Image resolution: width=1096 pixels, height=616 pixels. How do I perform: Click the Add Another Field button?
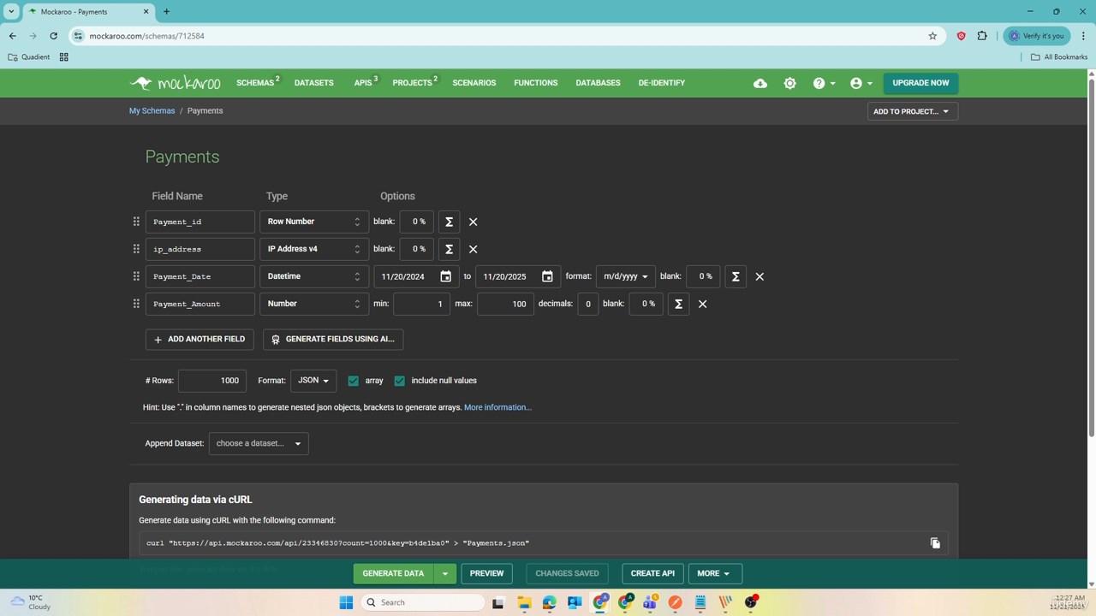(200, 339)
